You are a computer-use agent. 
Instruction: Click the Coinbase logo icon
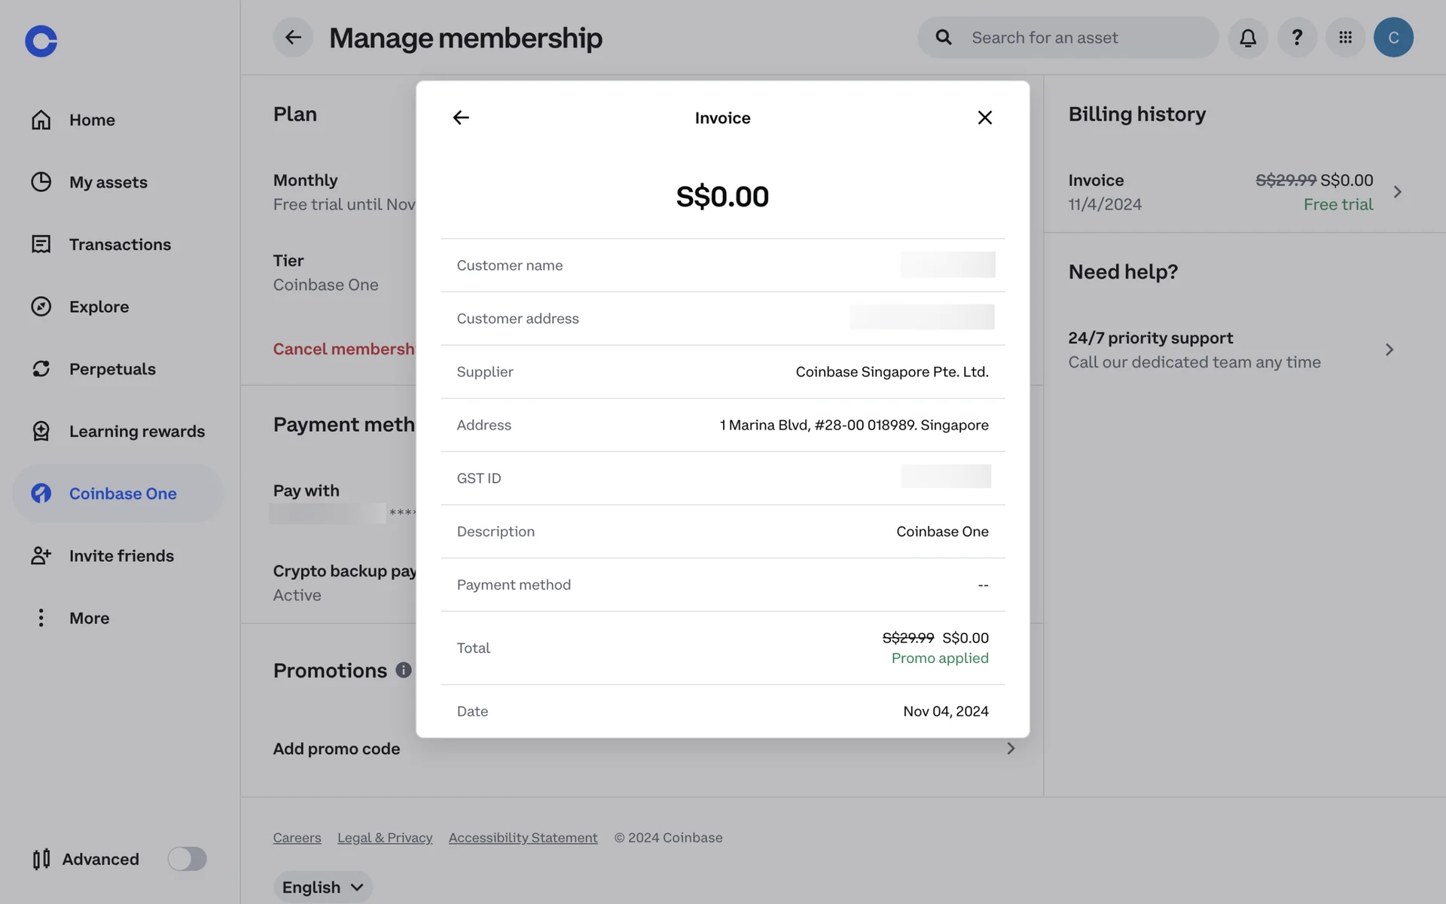(41, 41)
